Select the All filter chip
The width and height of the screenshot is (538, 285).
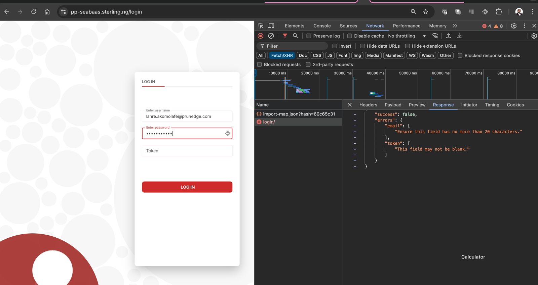(261, 55)
